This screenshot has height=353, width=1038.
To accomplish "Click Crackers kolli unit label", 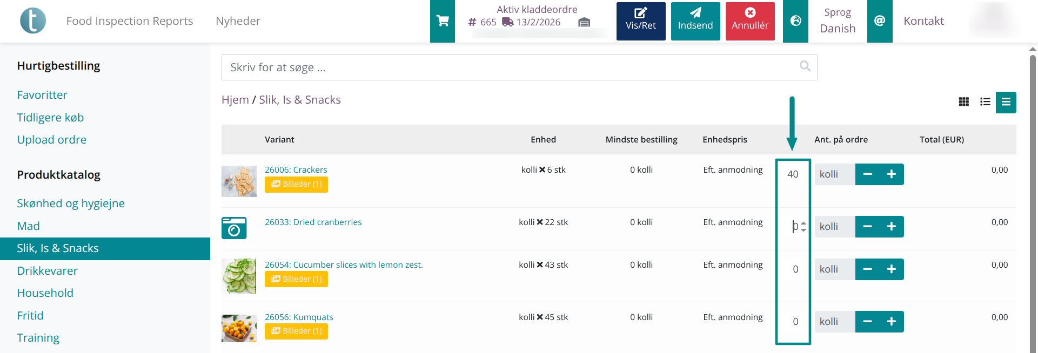I will pyautogui.click(x=834, y=174).
